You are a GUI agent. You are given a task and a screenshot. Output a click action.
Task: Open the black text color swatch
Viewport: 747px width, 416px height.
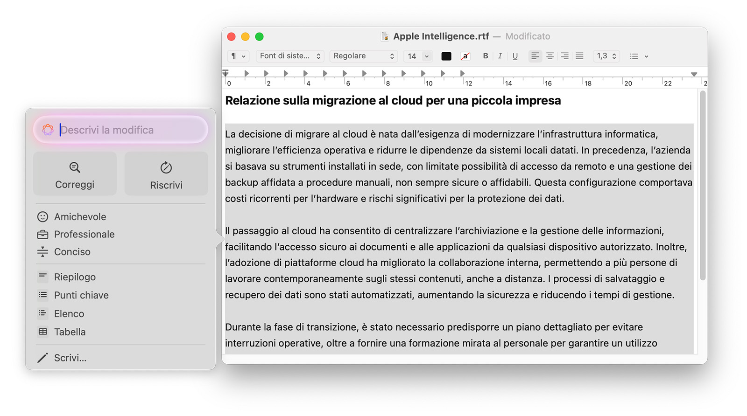pos(446,56)
